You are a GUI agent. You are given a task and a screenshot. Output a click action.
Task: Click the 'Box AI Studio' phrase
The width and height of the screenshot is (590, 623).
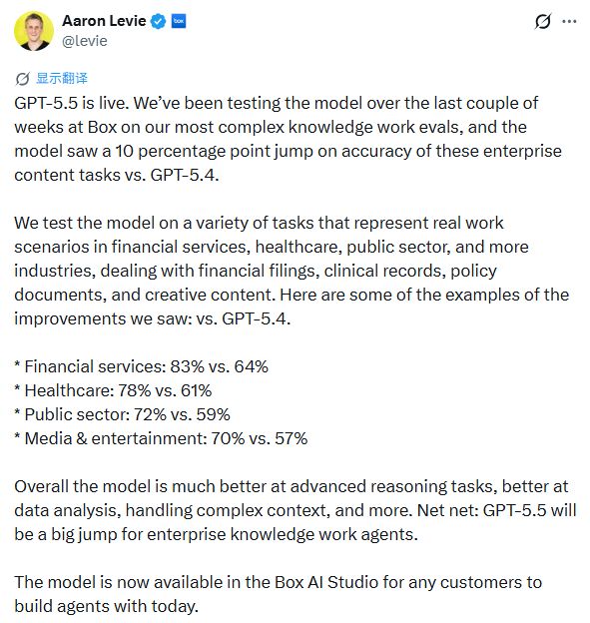pos(326,582)
